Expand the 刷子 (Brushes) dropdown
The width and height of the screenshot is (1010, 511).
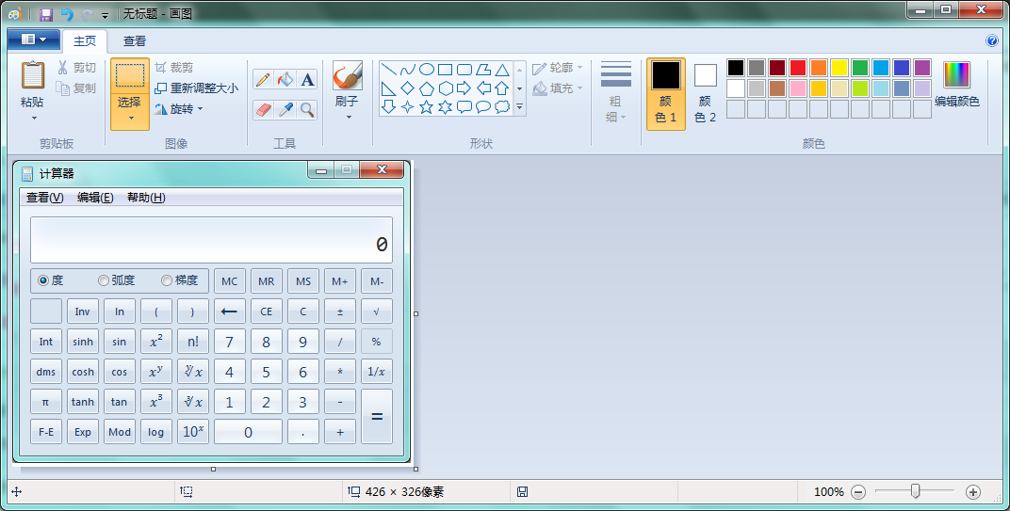pyautogui.click(x=348, y=117)
